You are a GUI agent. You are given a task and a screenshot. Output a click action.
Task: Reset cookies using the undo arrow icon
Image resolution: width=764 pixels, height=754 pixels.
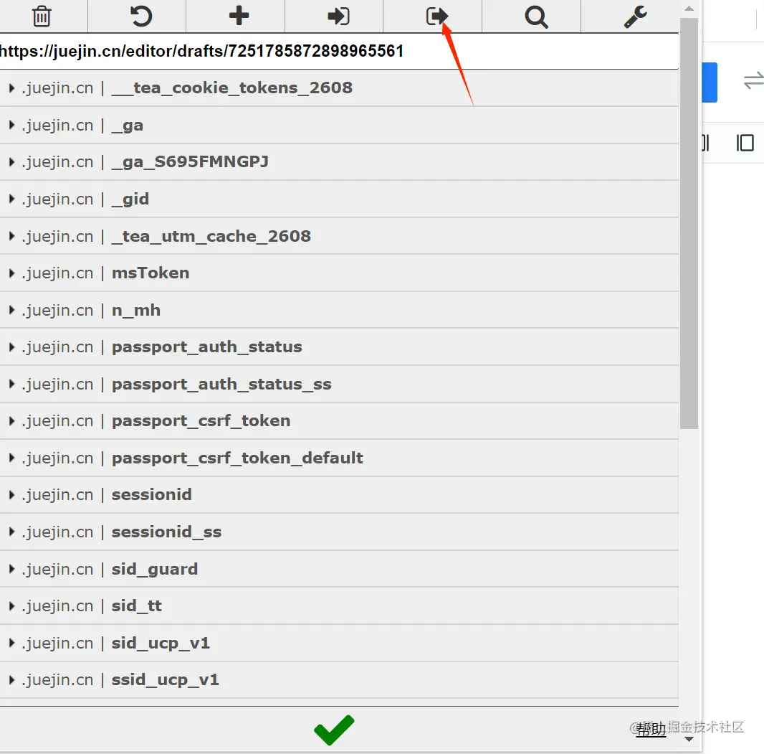coord(140,16)
